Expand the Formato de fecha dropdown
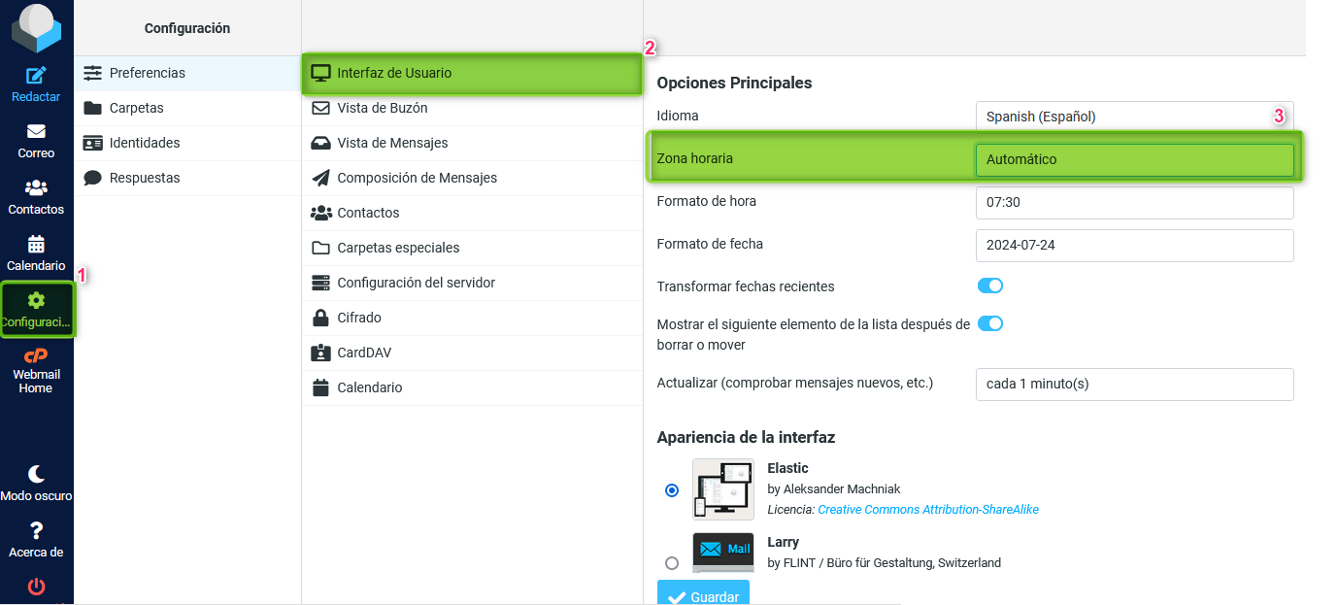Image resolution: width=1338 pixels, height=605 pixels. [1134, 246]
